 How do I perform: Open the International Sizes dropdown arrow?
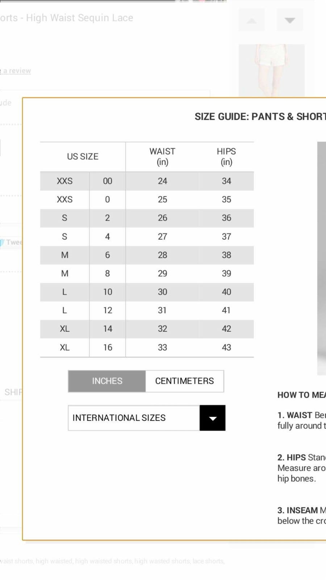pos(212,418)
